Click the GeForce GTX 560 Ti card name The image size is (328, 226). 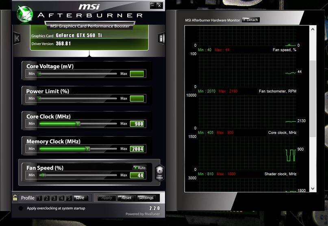pyautogui.click(x=79, y=36)
